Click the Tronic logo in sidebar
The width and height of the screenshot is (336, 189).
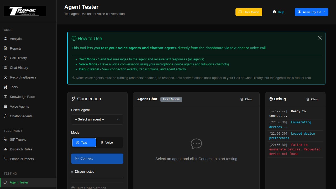coord(25,11)
